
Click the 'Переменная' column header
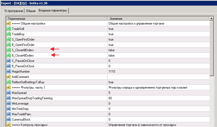[57, 19]
